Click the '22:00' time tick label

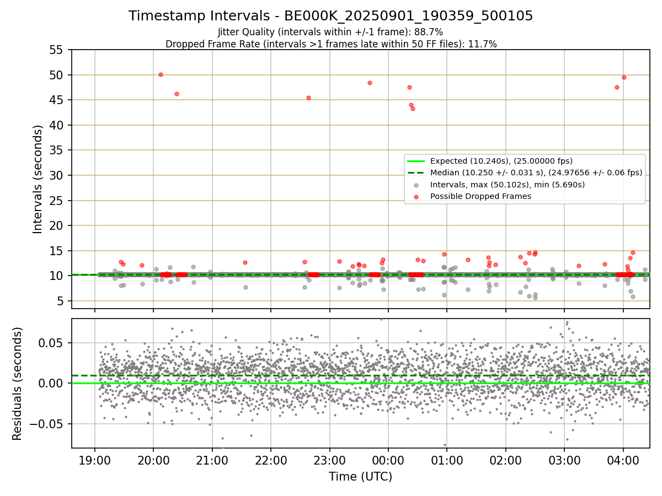(x=271, y=460)
